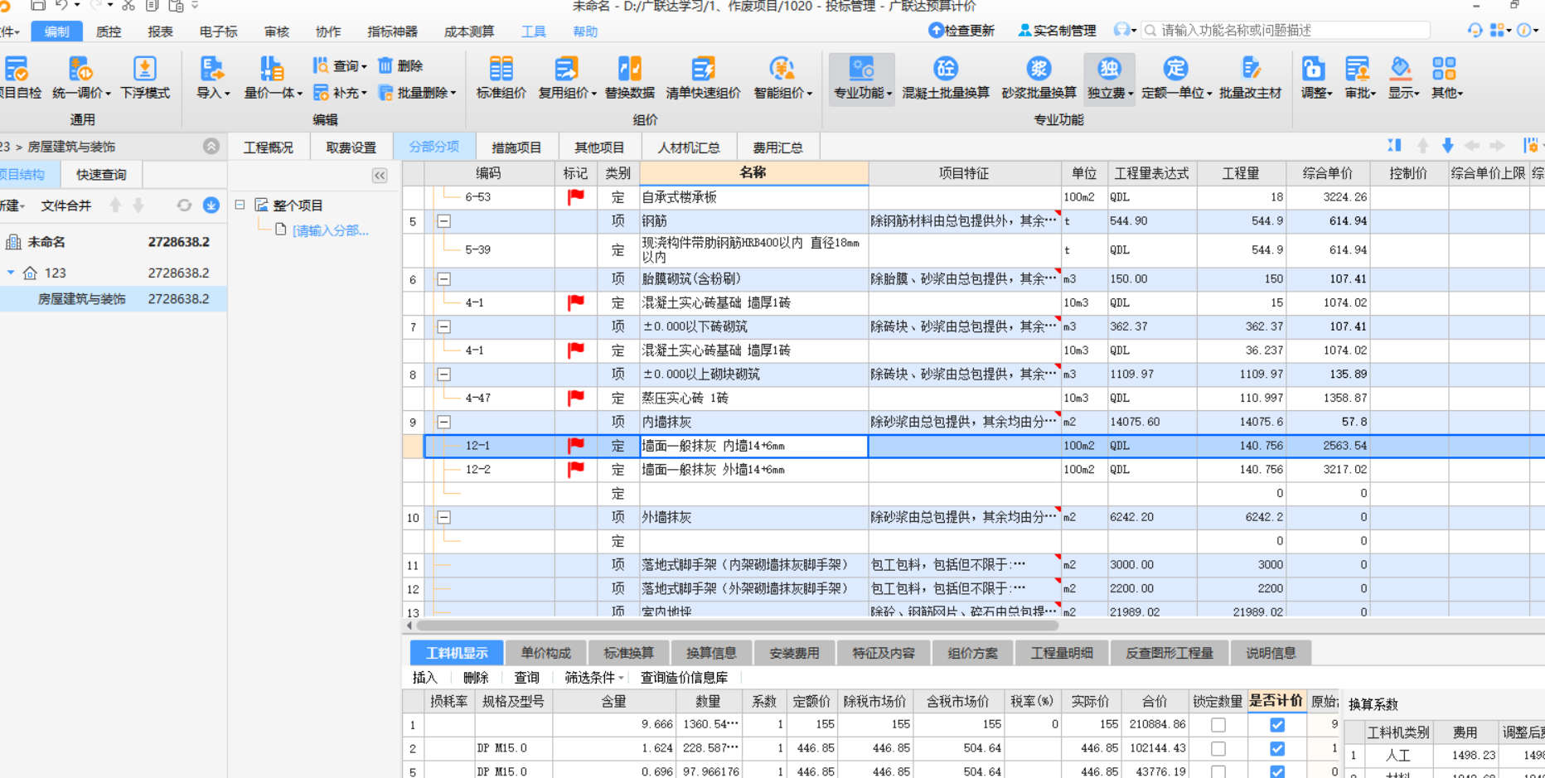Switch to the 措施项目 tab
Viewport: 1545px width, 778px height.
[x=516, y=147]
